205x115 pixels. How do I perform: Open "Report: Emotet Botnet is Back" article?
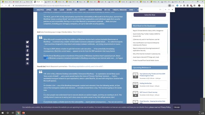[148, 31]
